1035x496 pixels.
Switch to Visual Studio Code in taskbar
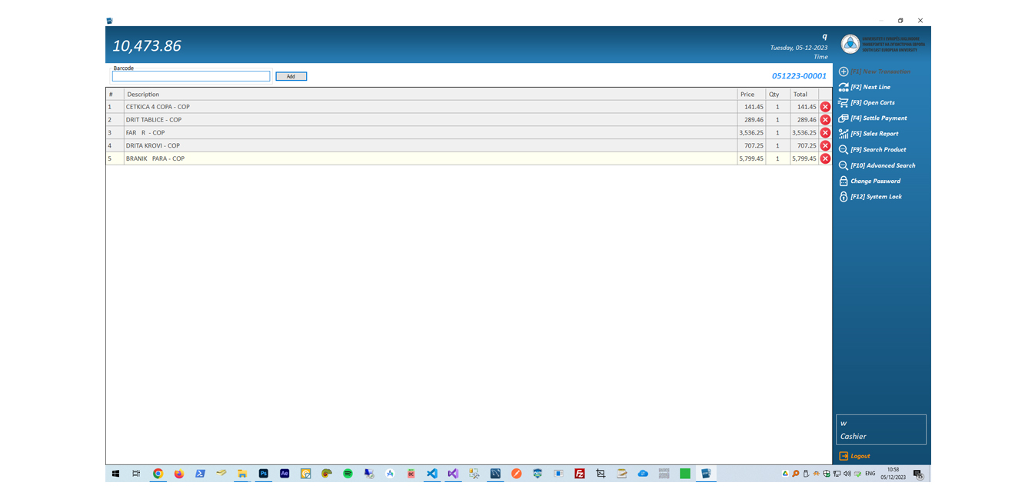[432, 474]
